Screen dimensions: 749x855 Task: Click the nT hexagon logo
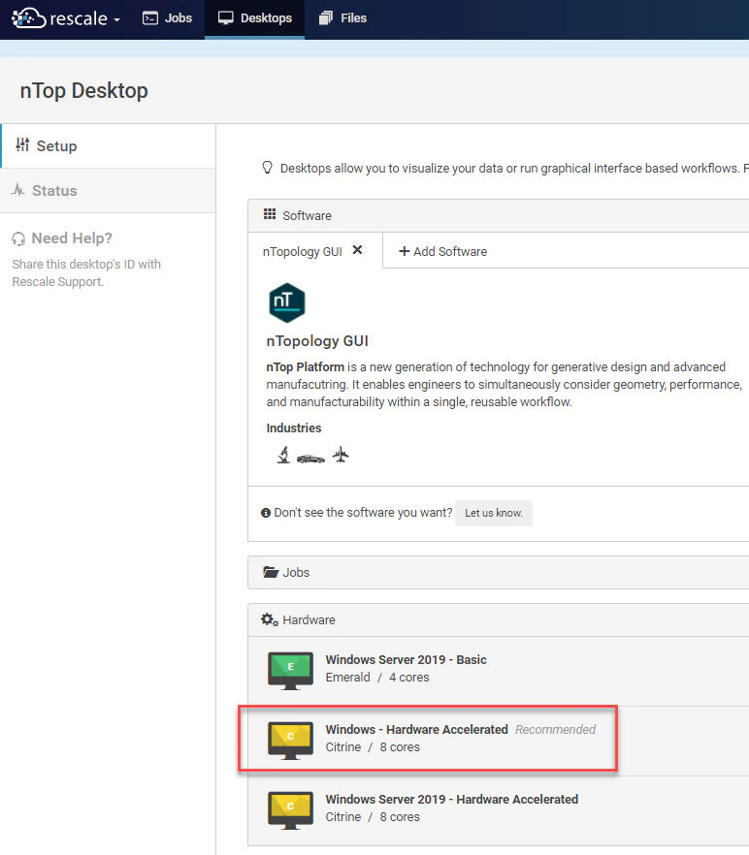tap(287, 302)
